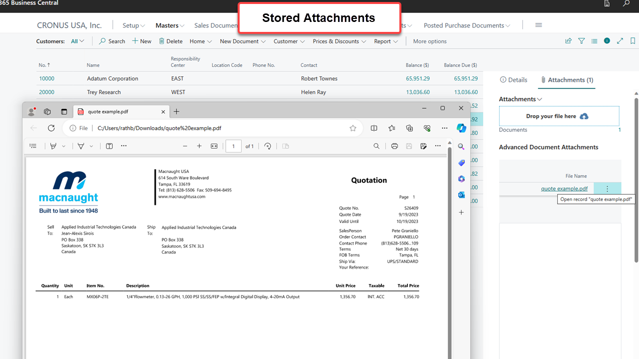Select the PDF highlight tool
This screenshot has width=639, height=359.
[53, 146]
